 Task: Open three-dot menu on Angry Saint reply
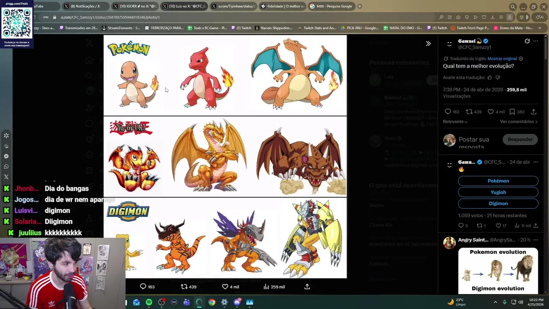point(536,240)
